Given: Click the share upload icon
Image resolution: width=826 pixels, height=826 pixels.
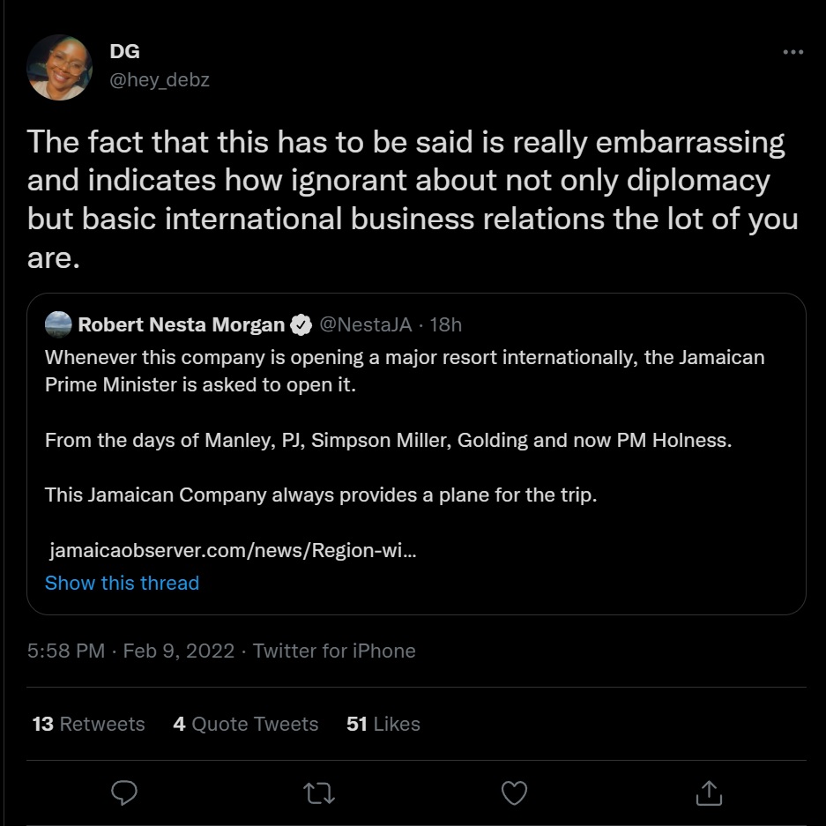Looking at the screenshot, I should [x=709, y=793].
